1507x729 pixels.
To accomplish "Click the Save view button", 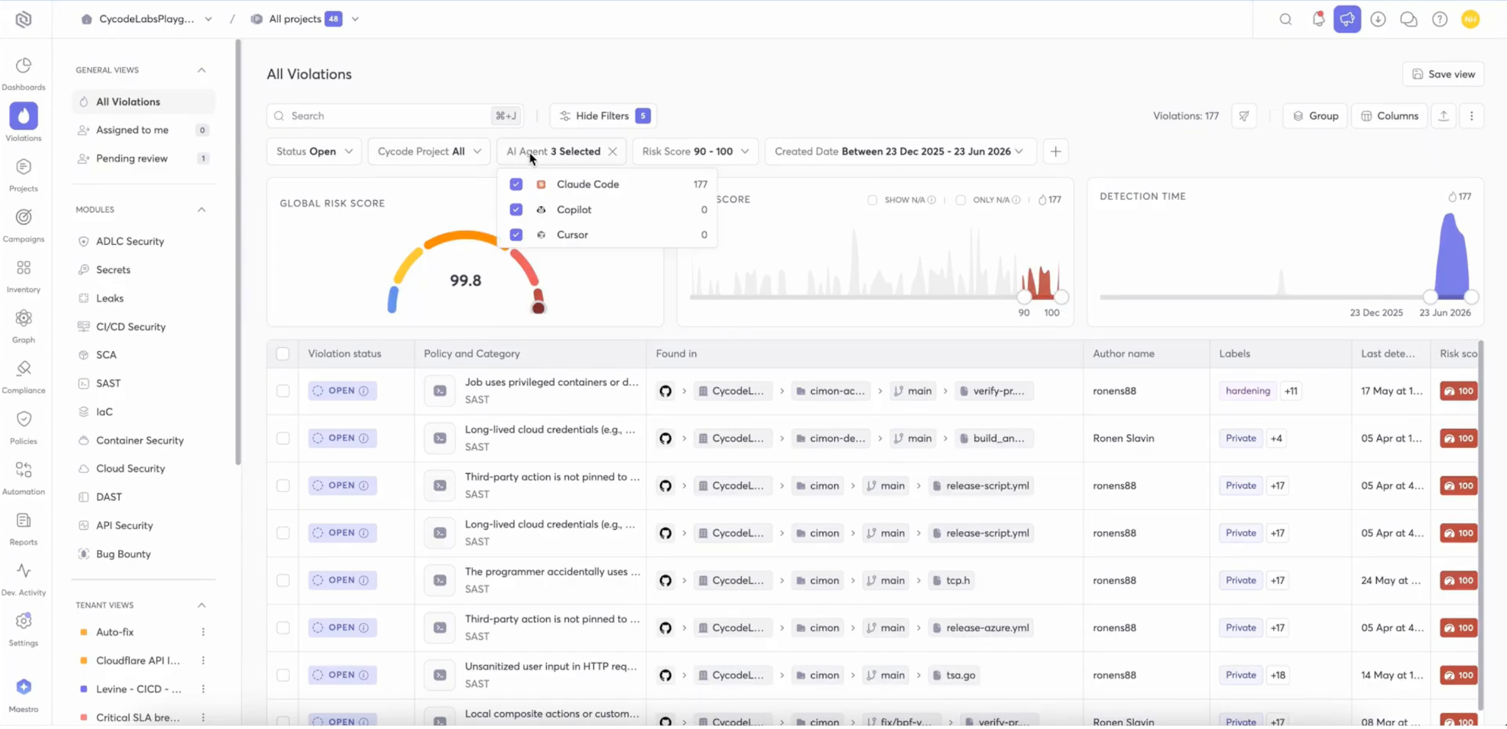I will click(1443, 74).
